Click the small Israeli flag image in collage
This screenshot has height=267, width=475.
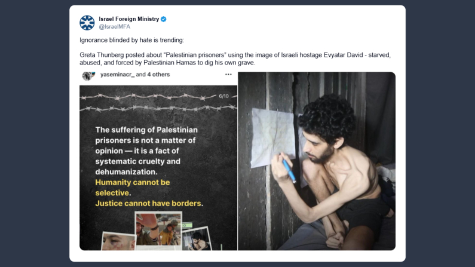click(x=187, y=225)
